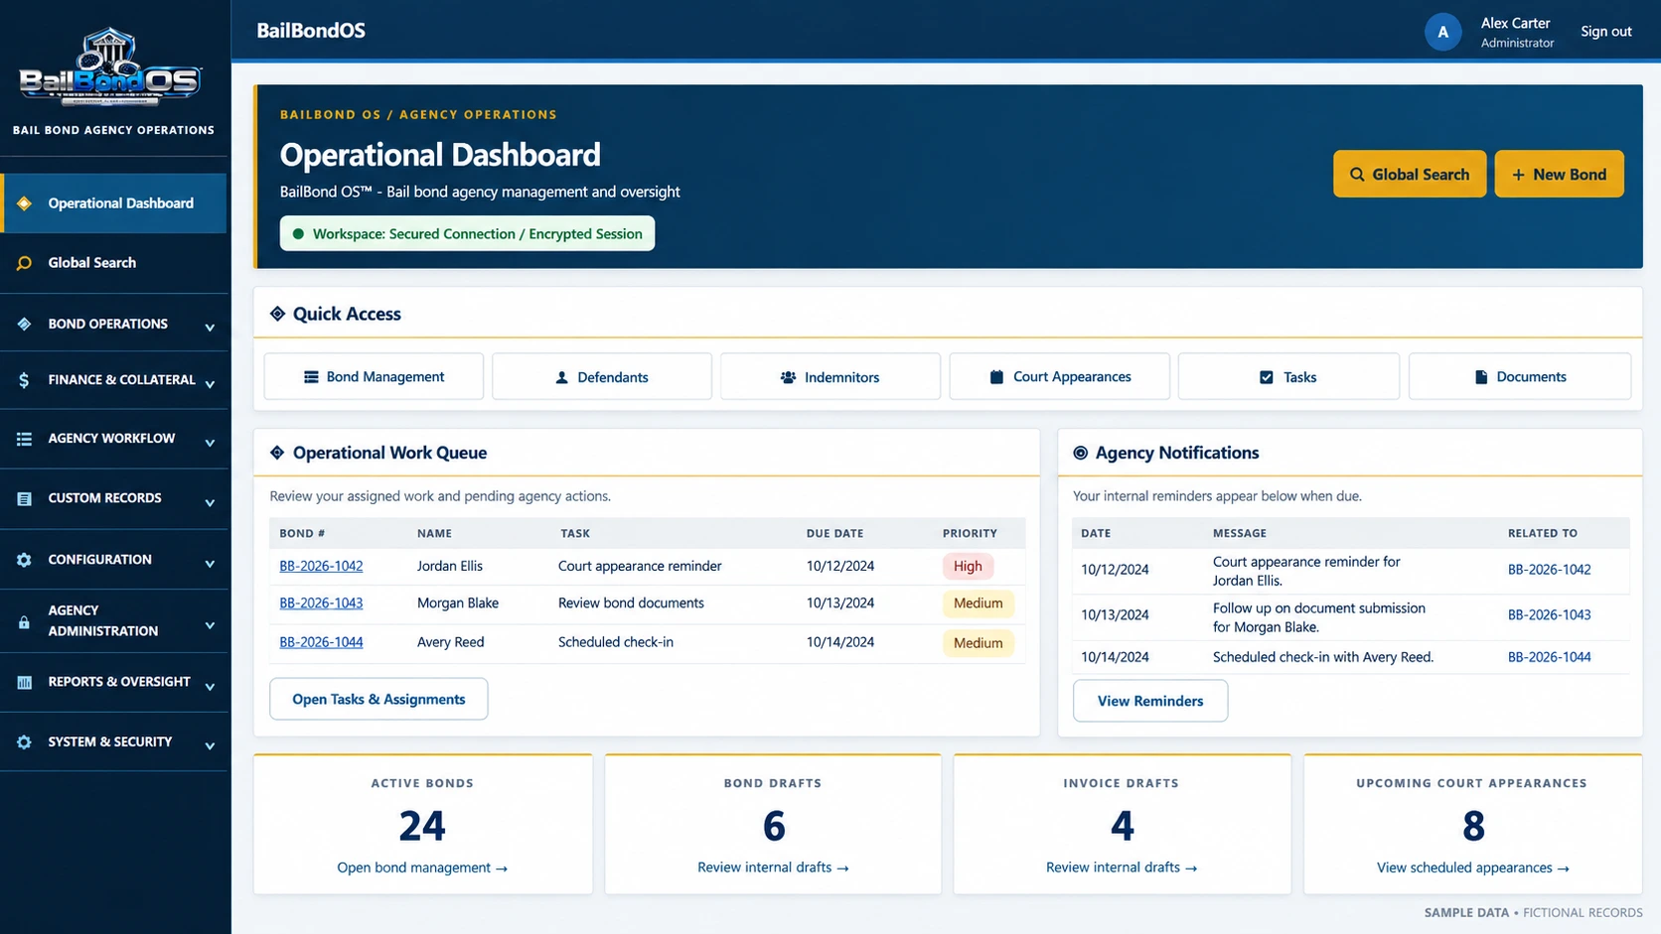This screenshot has height=934, width=1661.
Task: Expand Agency Administration chevron
Action: pyautogui.click(x=210, y=625)
